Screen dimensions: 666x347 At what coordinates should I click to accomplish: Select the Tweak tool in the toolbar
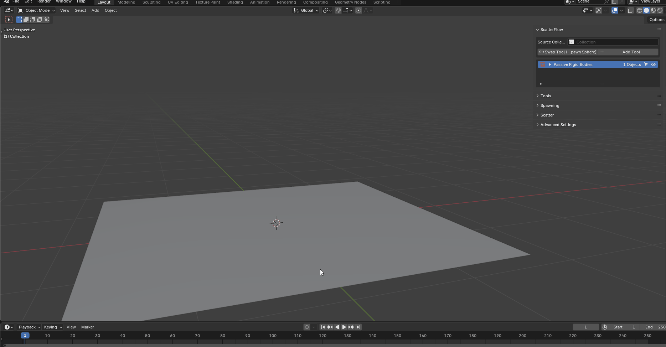click(9, 20)
